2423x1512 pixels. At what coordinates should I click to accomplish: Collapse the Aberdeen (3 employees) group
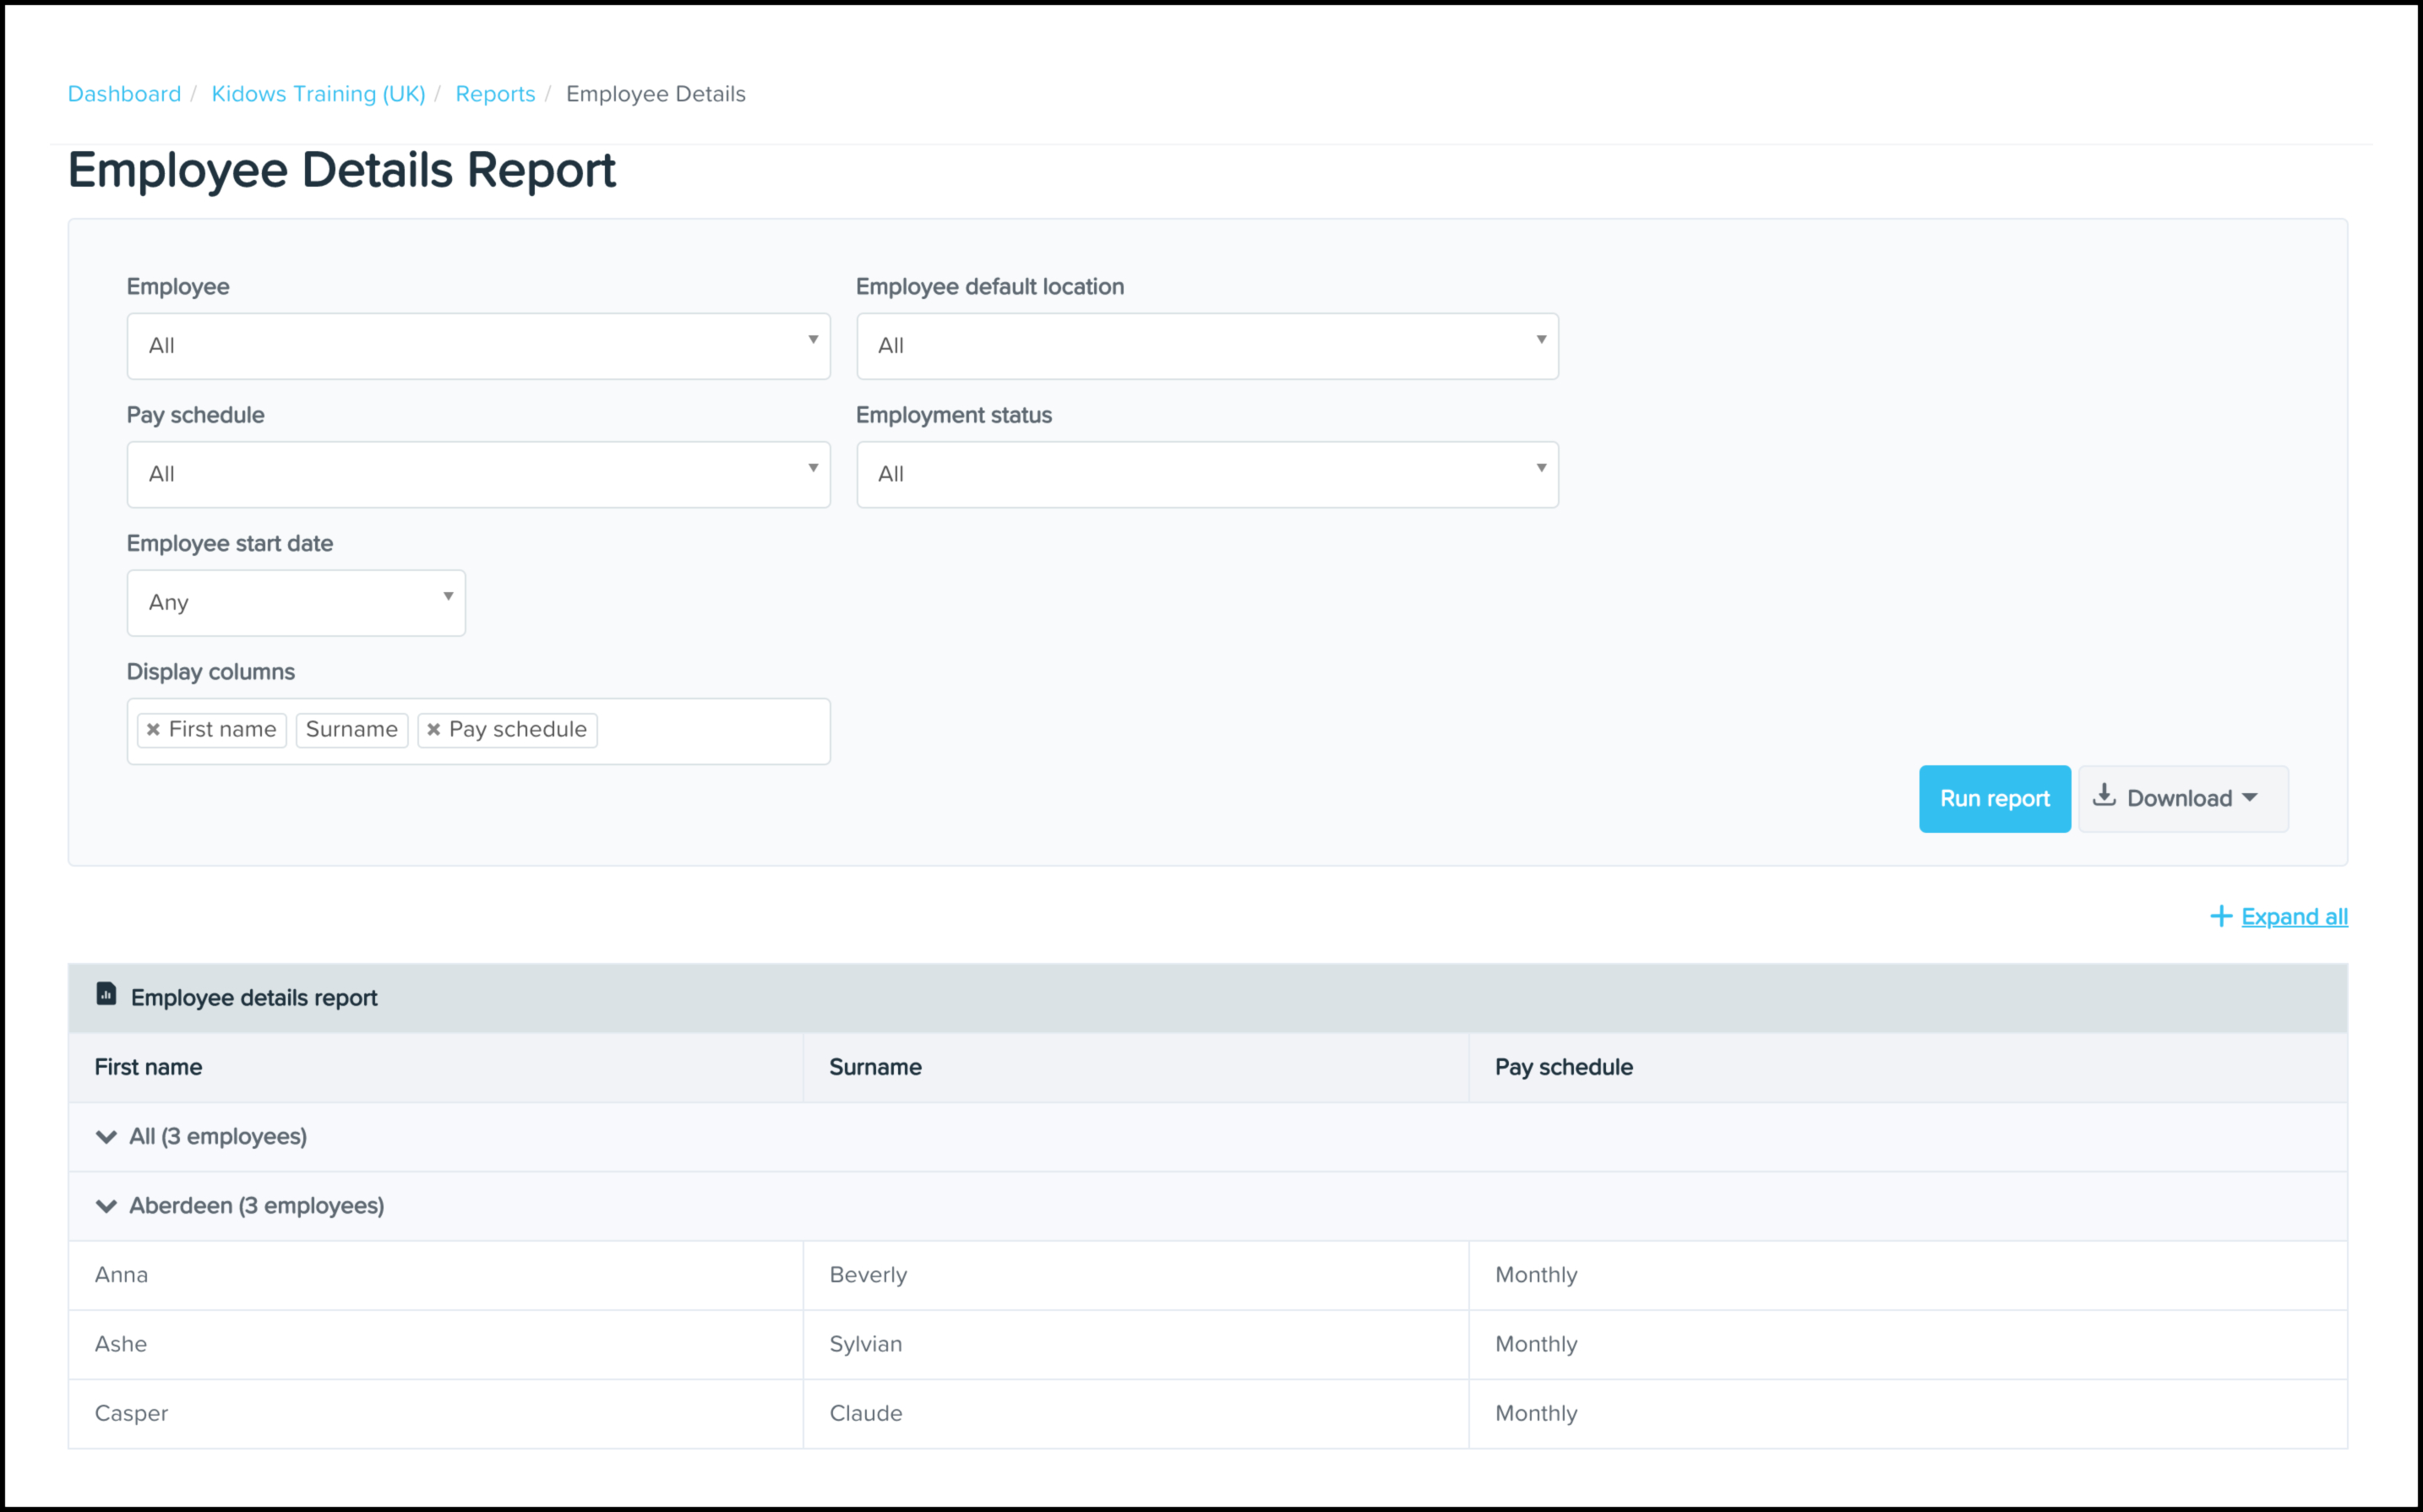click(106, 1206)
